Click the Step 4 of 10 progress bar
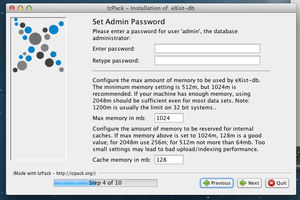Viewport: 300px width, 200px height. point(105,183)
